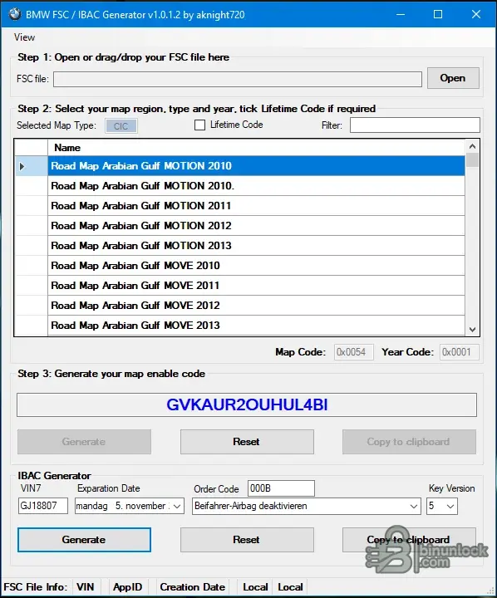Viewport: 497px width, 598px height.
Task: Minimize the generator window
Action: tap(401, 14)
